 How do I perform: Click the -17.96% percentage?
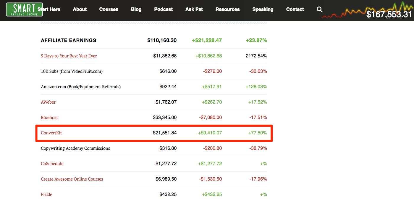click(x=258, y=179)
